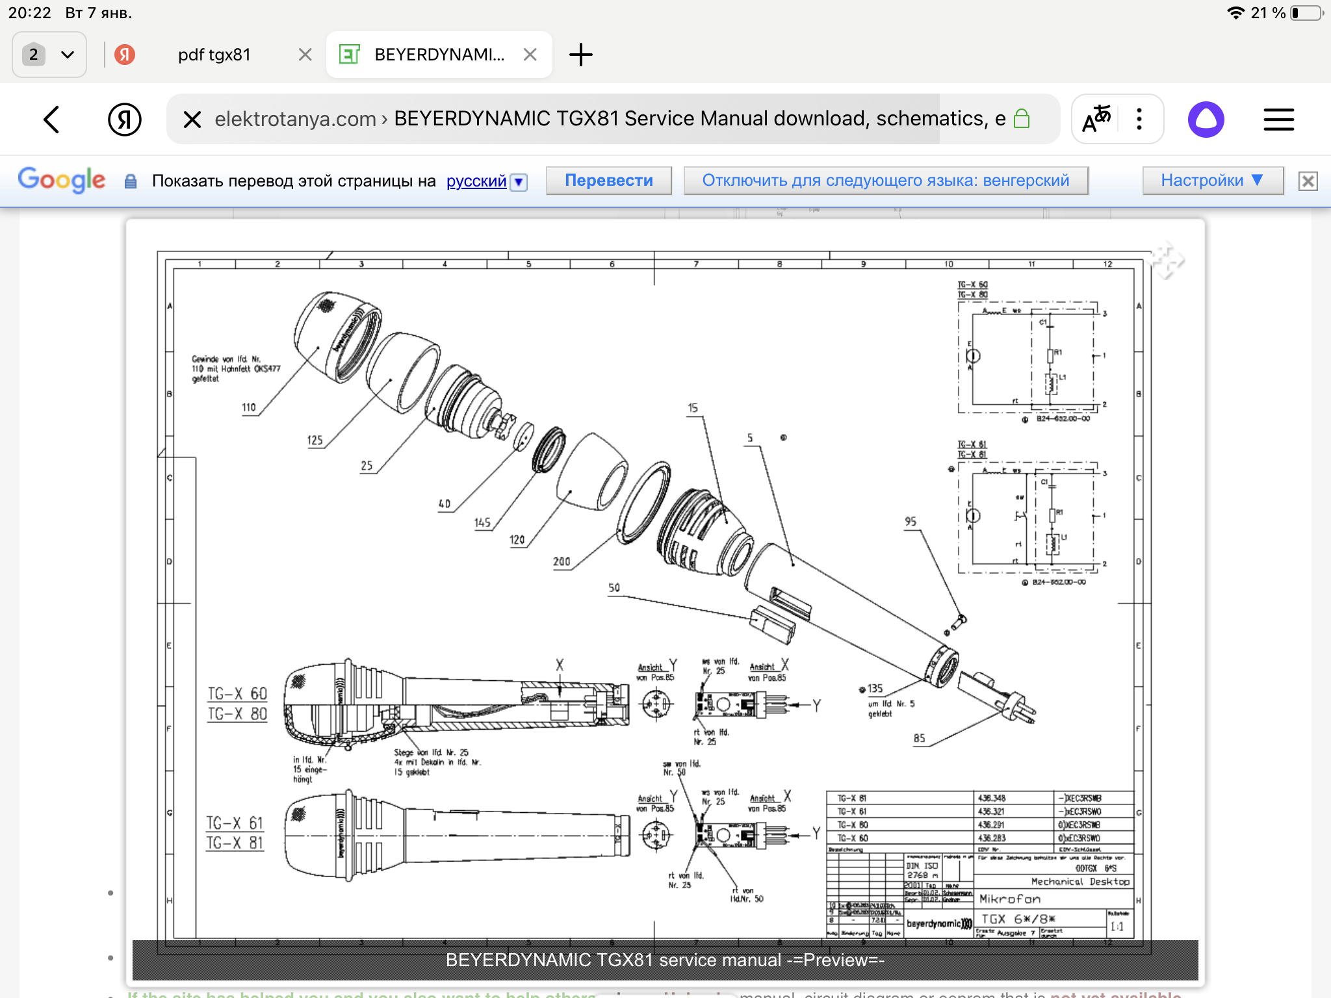Open a new browser tab
Viewport: 1331px width, 998px height.
[580, 55]
